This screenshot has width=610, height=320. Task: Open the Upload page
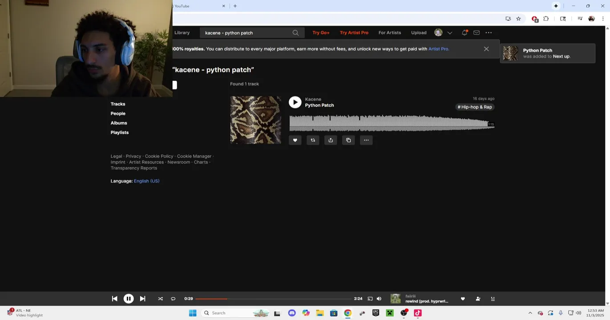419,32
